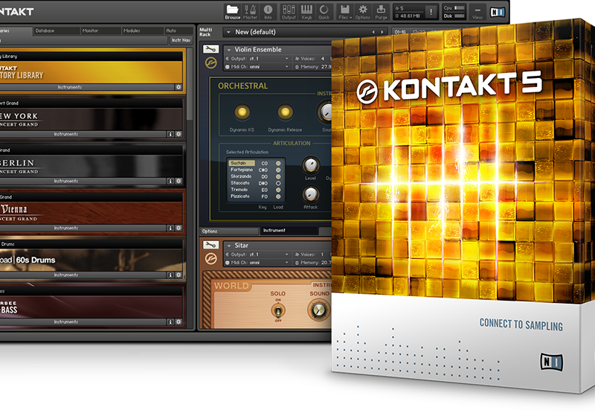Open the Output mixer icon
This screenshot has height=413, width=595.
(x=289, y=12)
